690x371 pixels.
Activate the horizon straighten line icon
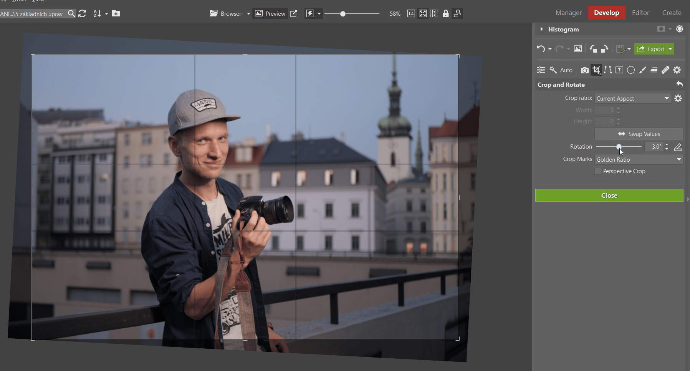coord(678,147)
